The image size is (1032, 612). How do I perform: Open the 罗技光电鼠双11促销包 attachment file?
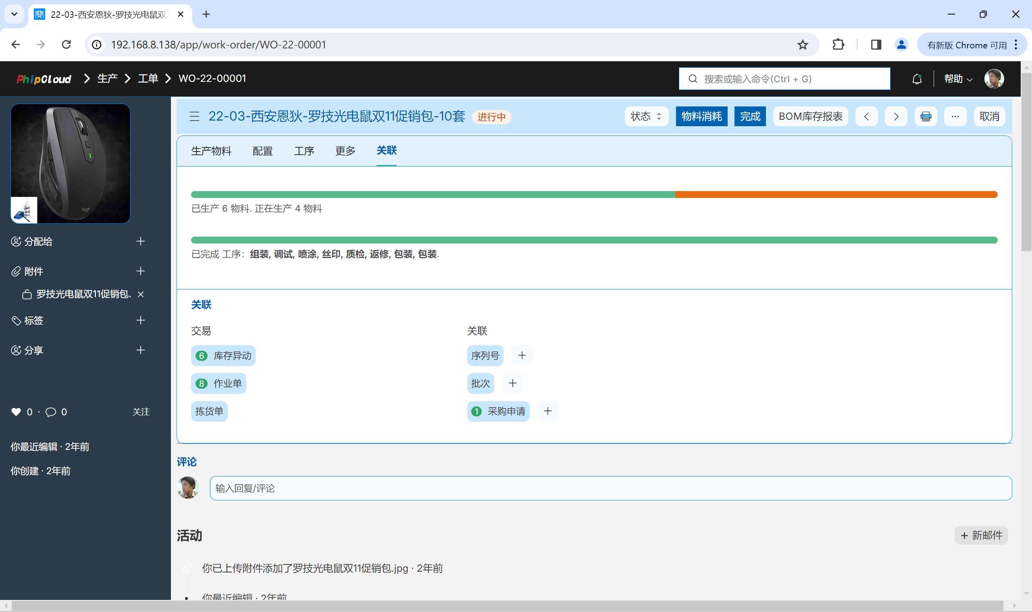pyautogui.click(x=83, y=294)
